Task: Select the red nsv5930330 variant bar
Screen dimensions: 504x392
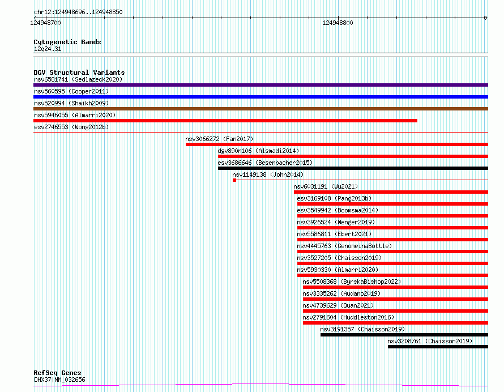Action: (393, 276)
